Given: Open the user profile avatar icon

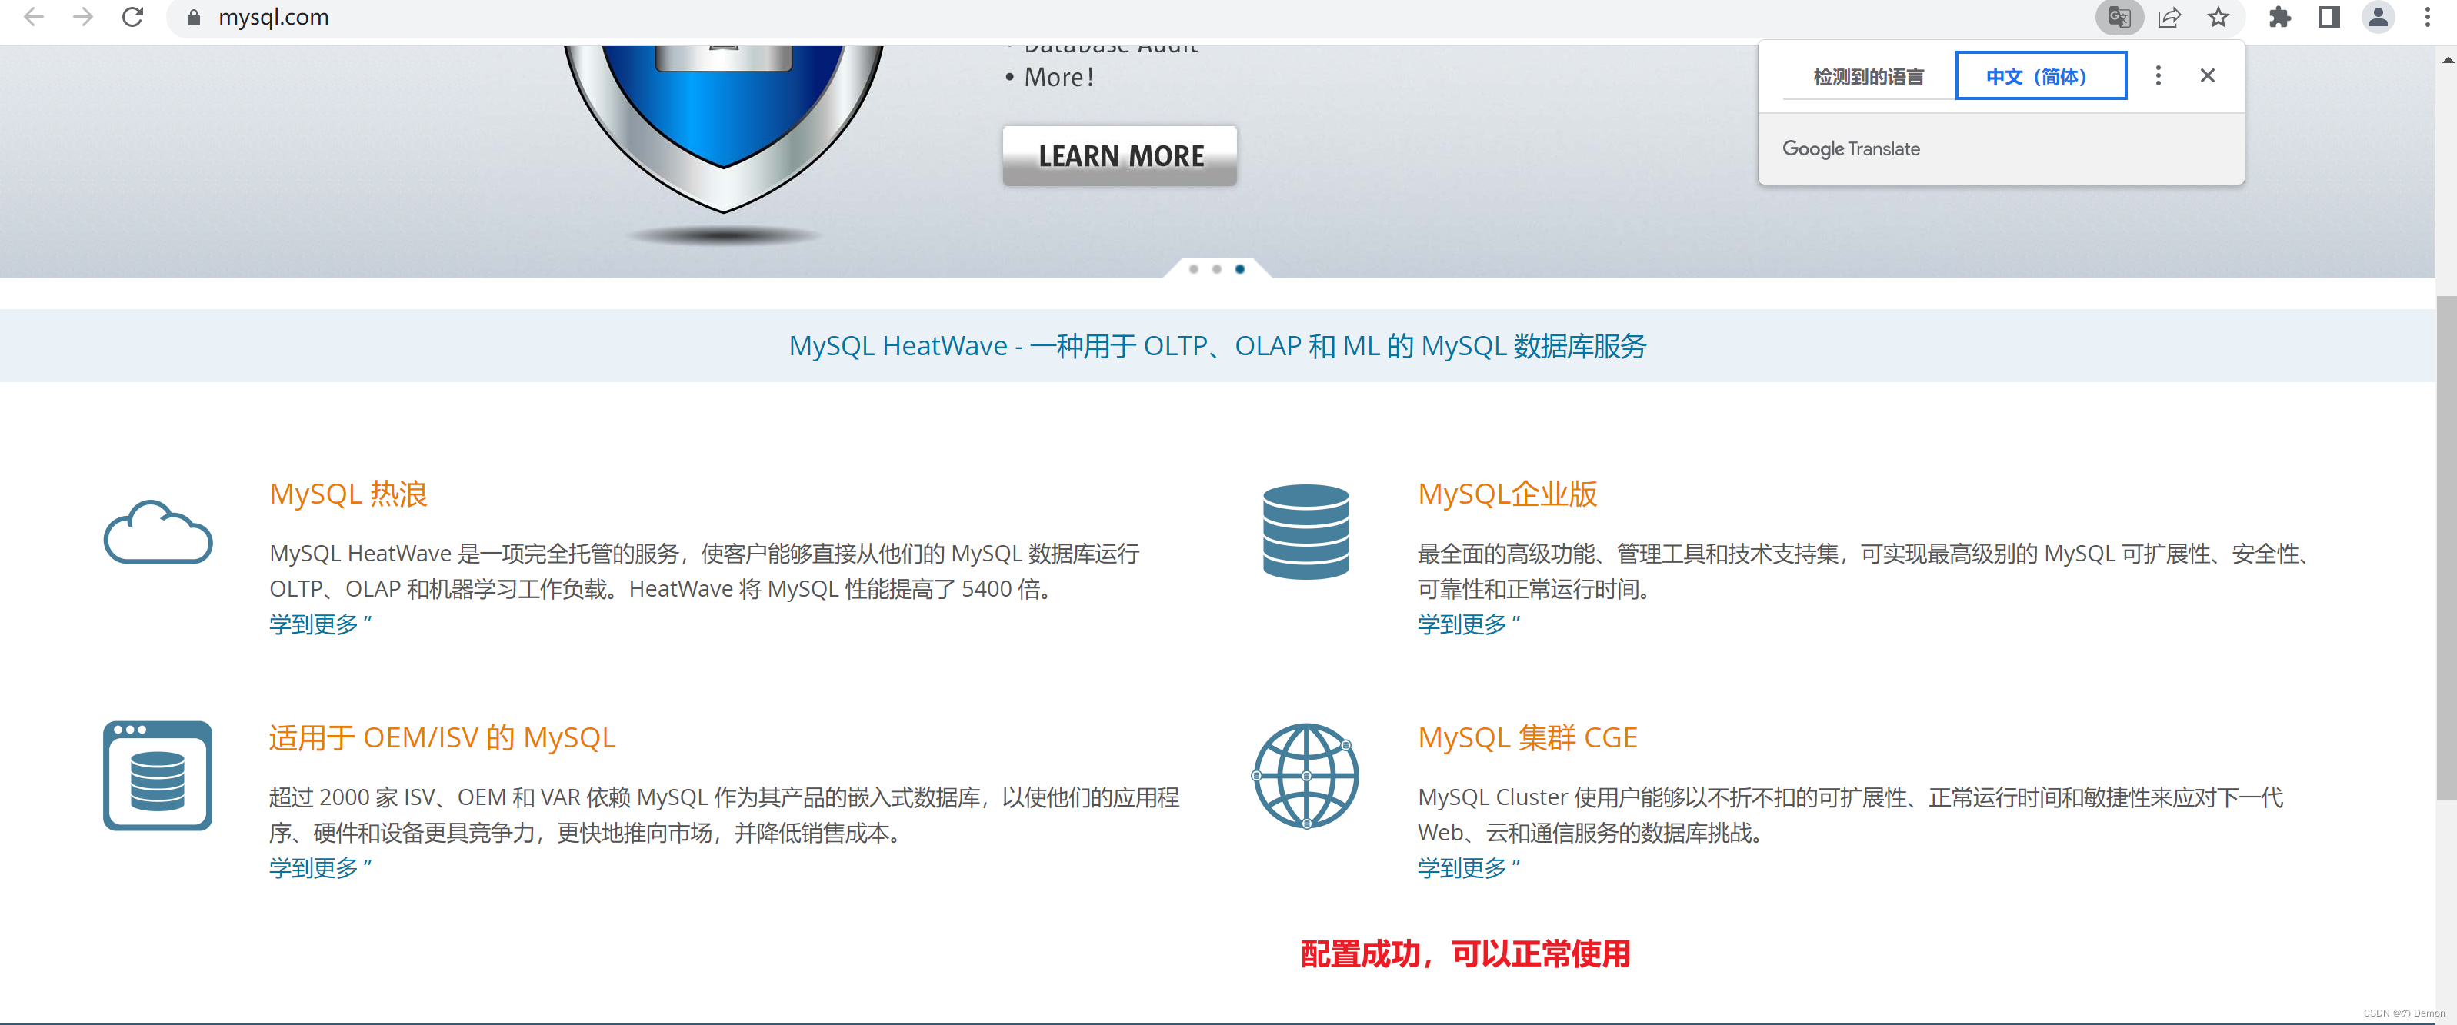Looking at the screenshot, I should point(2379,17).
